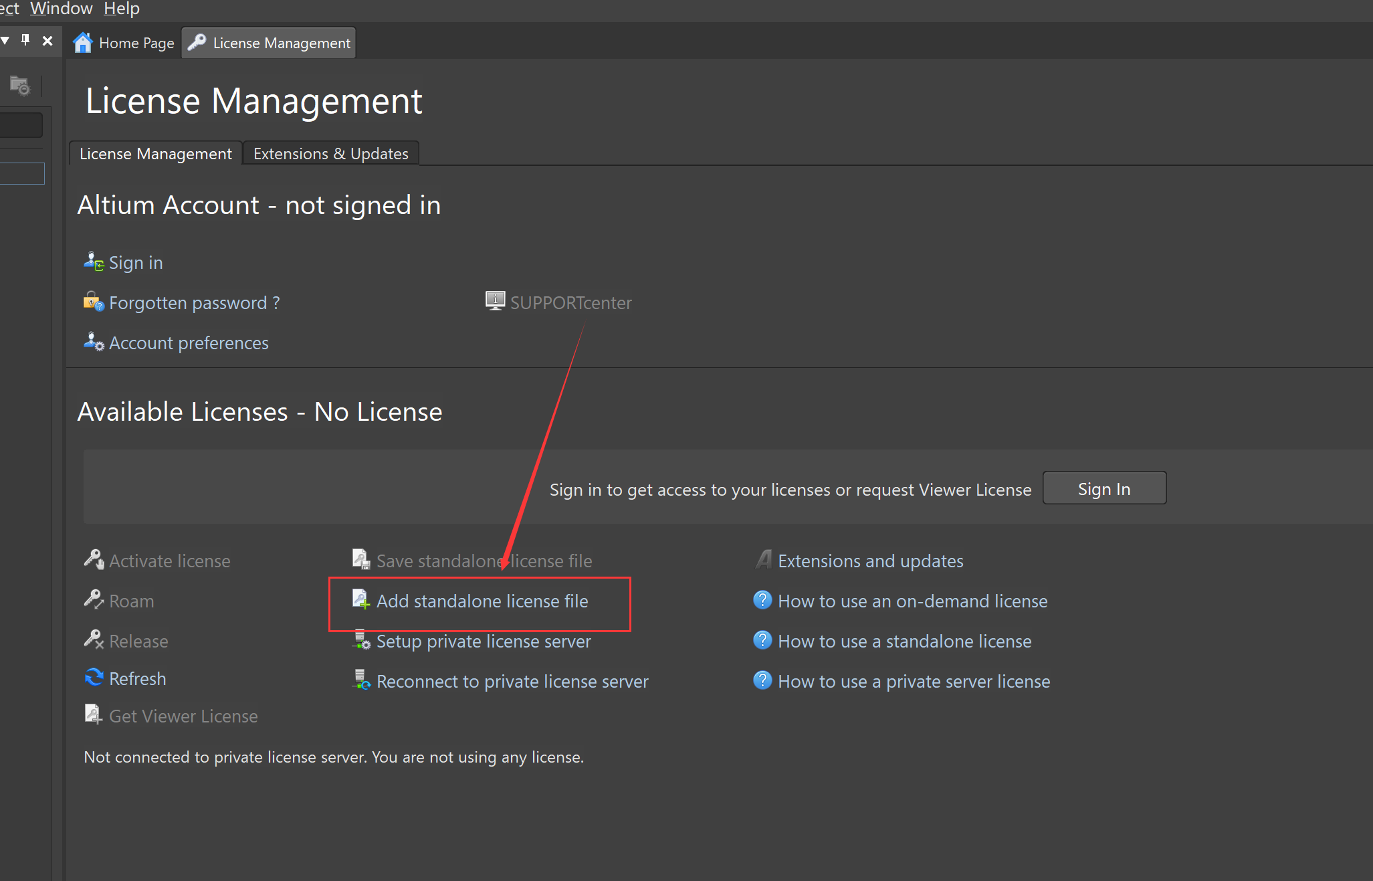The width and height of the screenshot is (1373, 881).
Task: Click help icon for standalone license
Action: pos(762,640)
